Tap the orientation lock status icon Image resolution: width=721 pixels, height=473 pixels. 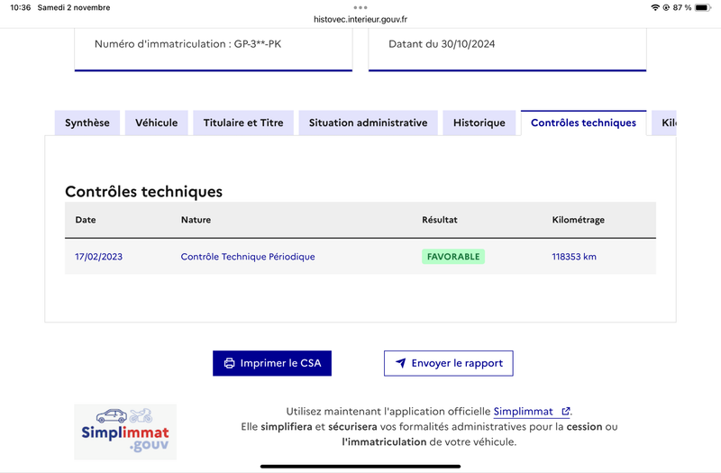coord(666,7)
